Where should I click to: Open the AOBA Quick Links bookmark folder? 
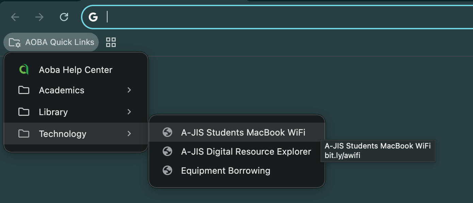[51, 42]
